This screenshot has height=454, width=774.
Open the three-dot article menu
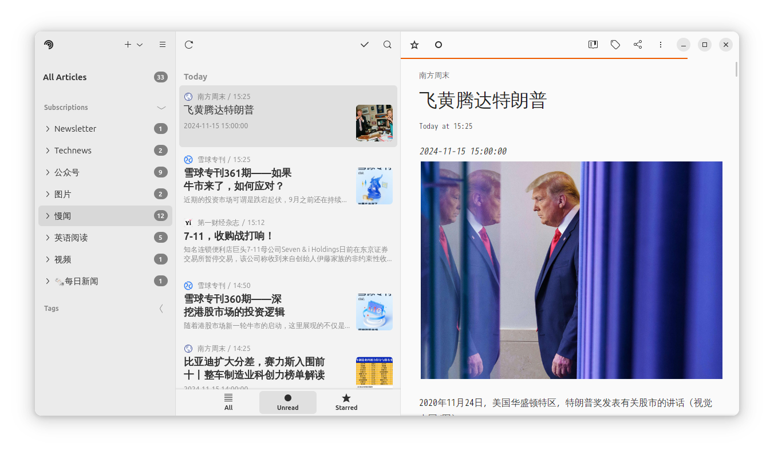pyautogui.click(x=661, y=45)
